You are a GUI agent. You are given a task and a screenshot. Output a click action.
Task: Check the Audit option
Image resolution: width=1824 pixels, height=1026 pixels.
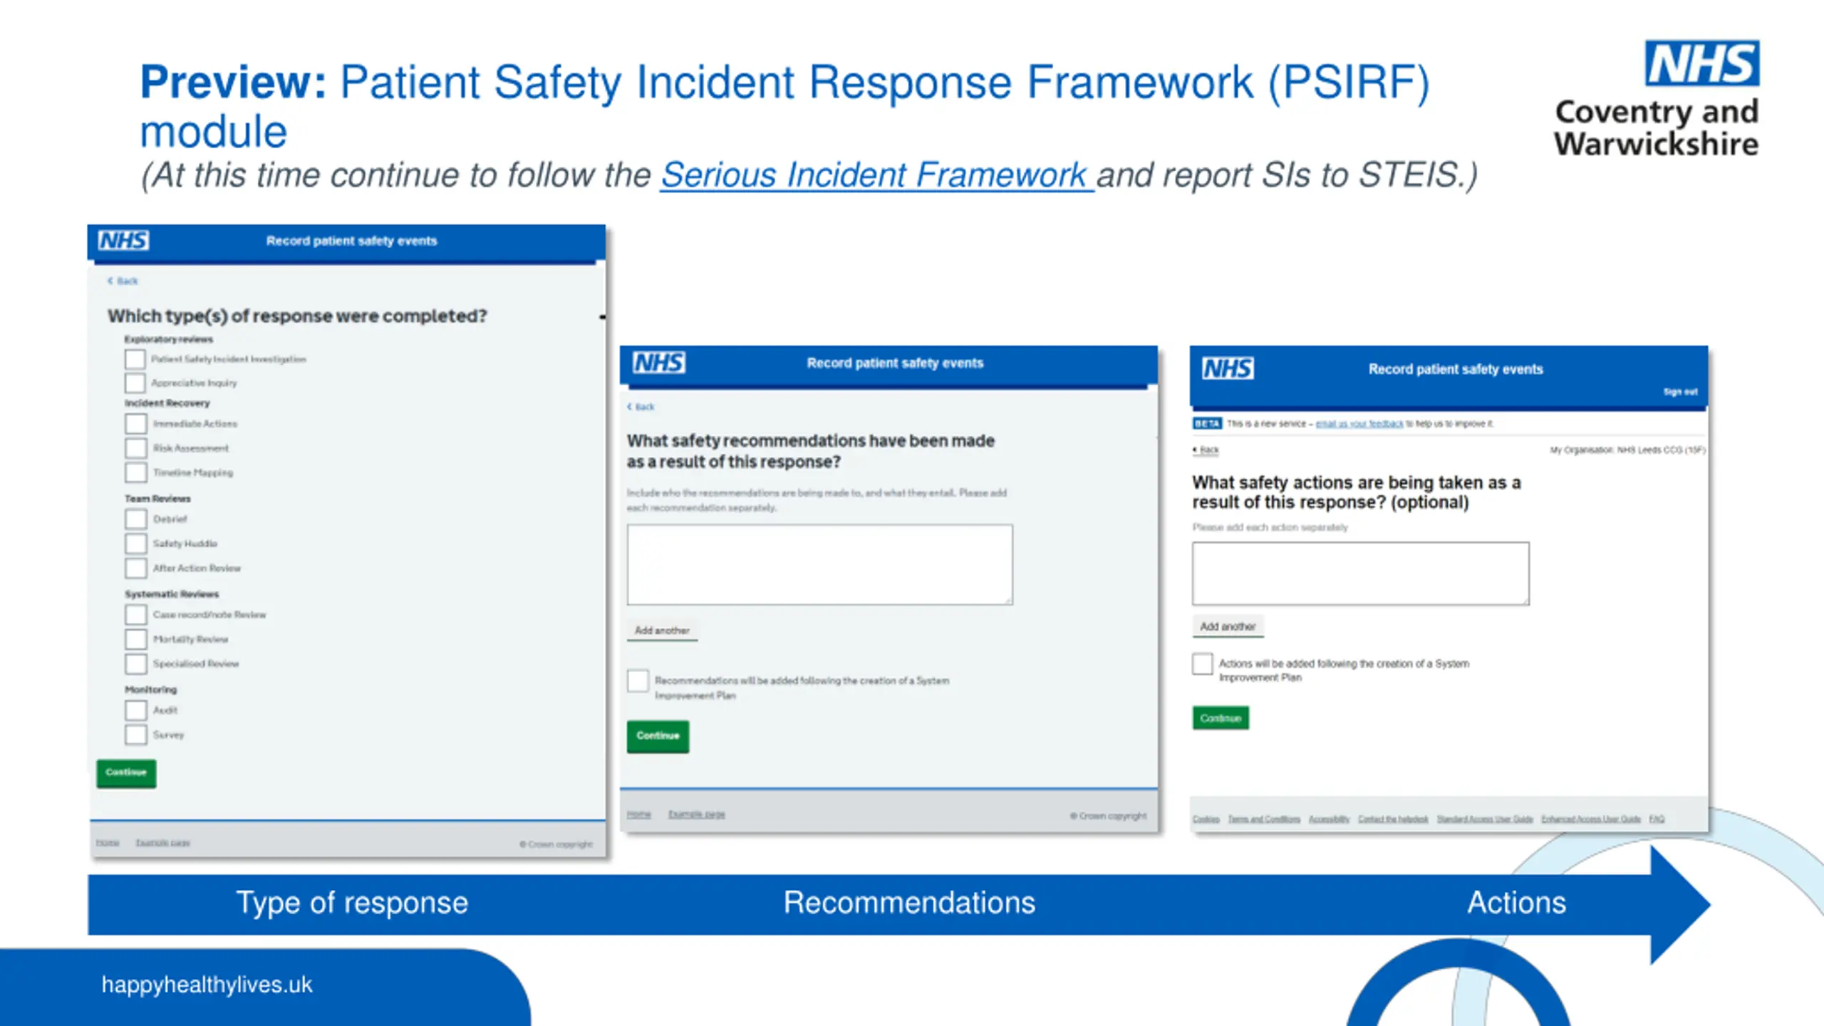click(136, 710)
